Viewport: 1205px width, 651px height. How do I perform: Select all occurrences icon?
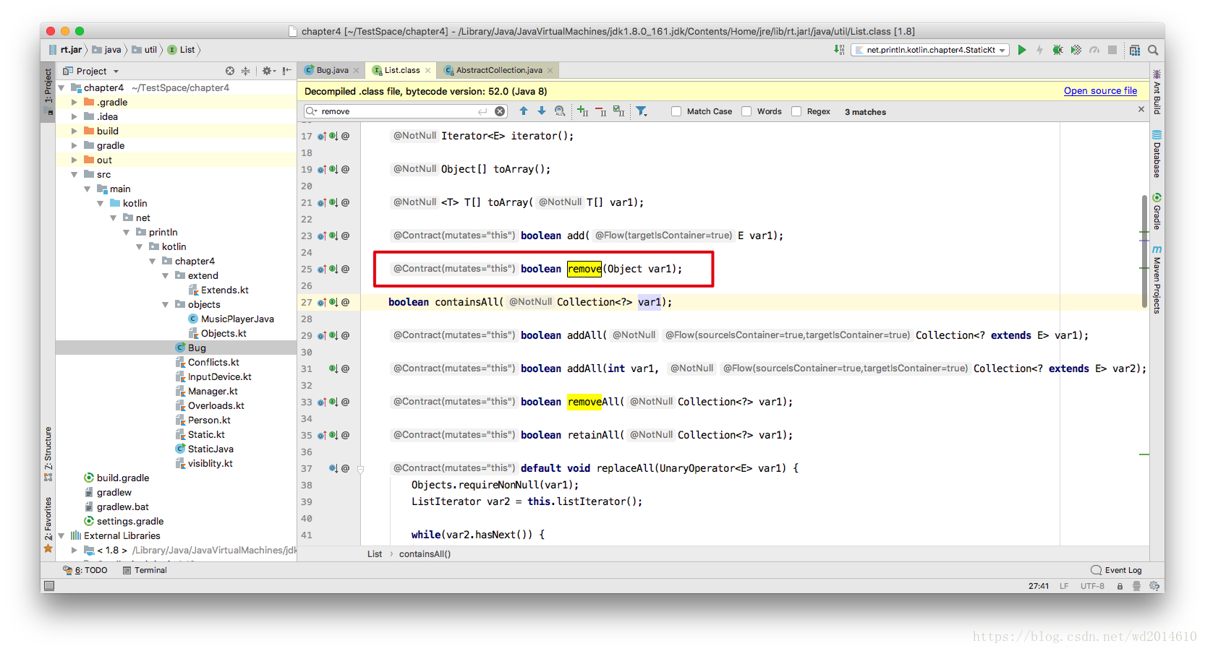click(x=618, y=111)
